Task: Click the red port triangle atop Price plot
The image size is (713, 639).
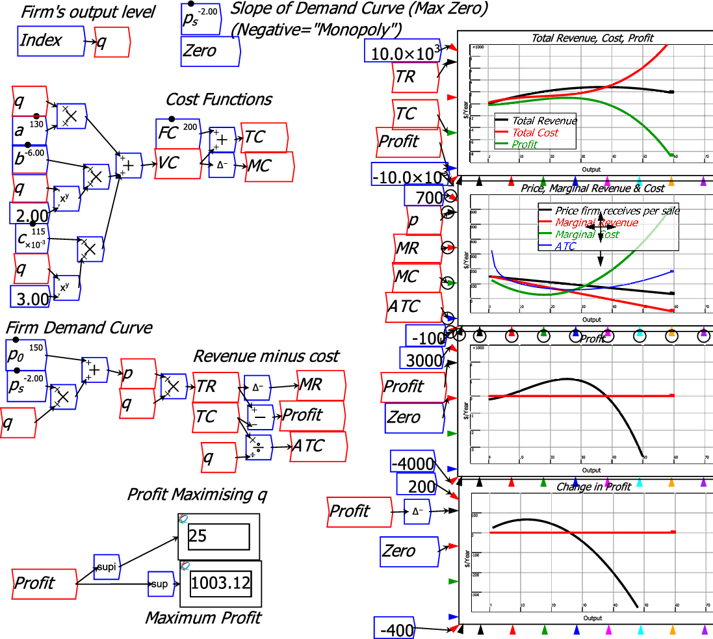Action: click(511, 182)
